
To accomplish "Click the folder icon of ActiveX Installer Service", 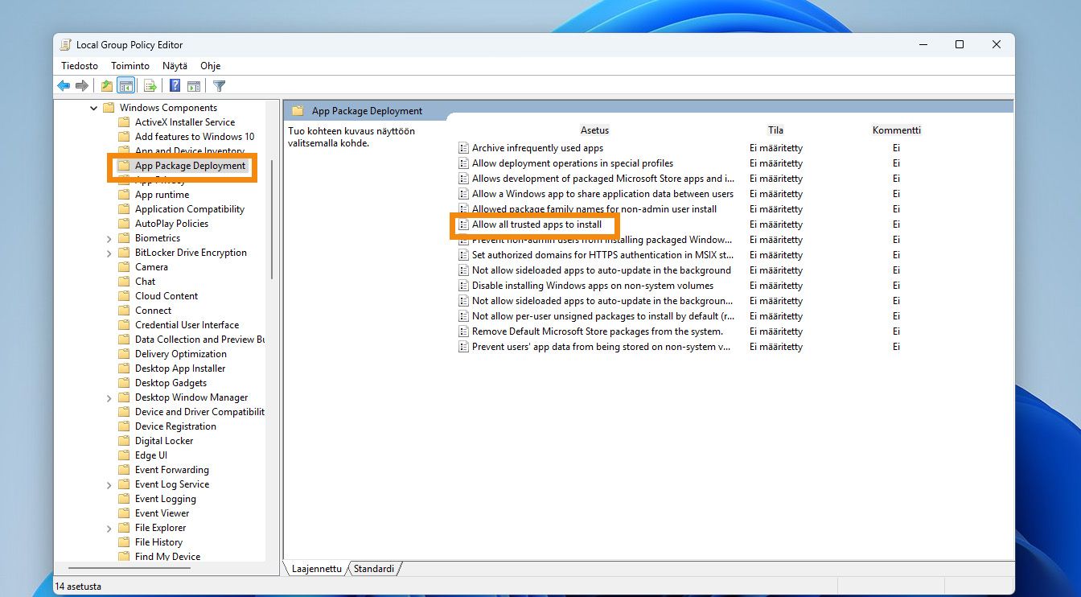I will (124, 122).
